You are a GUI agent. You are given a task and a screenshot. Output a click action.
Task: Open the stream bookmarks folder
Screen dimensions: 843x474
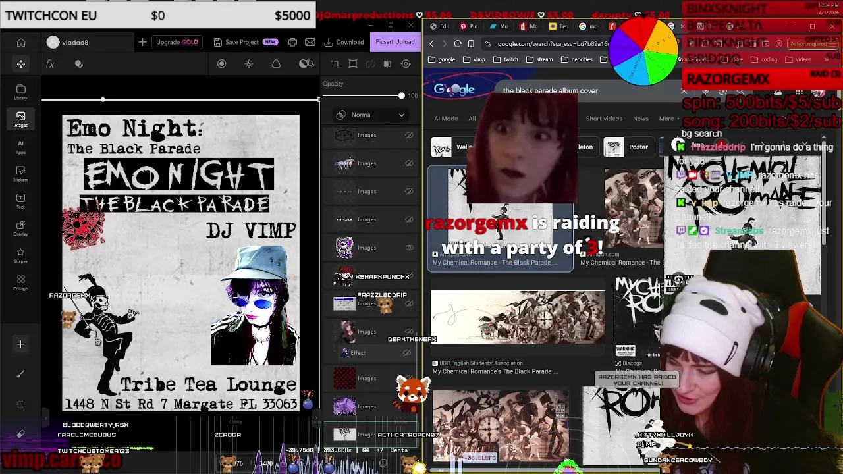(x=539, y=59)
